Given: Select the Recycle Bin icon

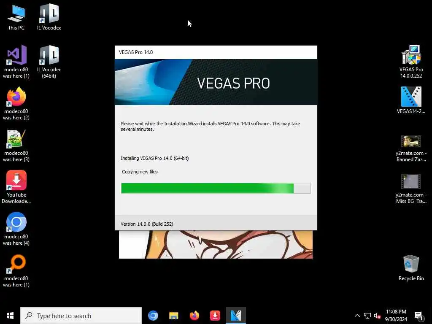Looking at the screenshot, I should click(x=411, y=268).
